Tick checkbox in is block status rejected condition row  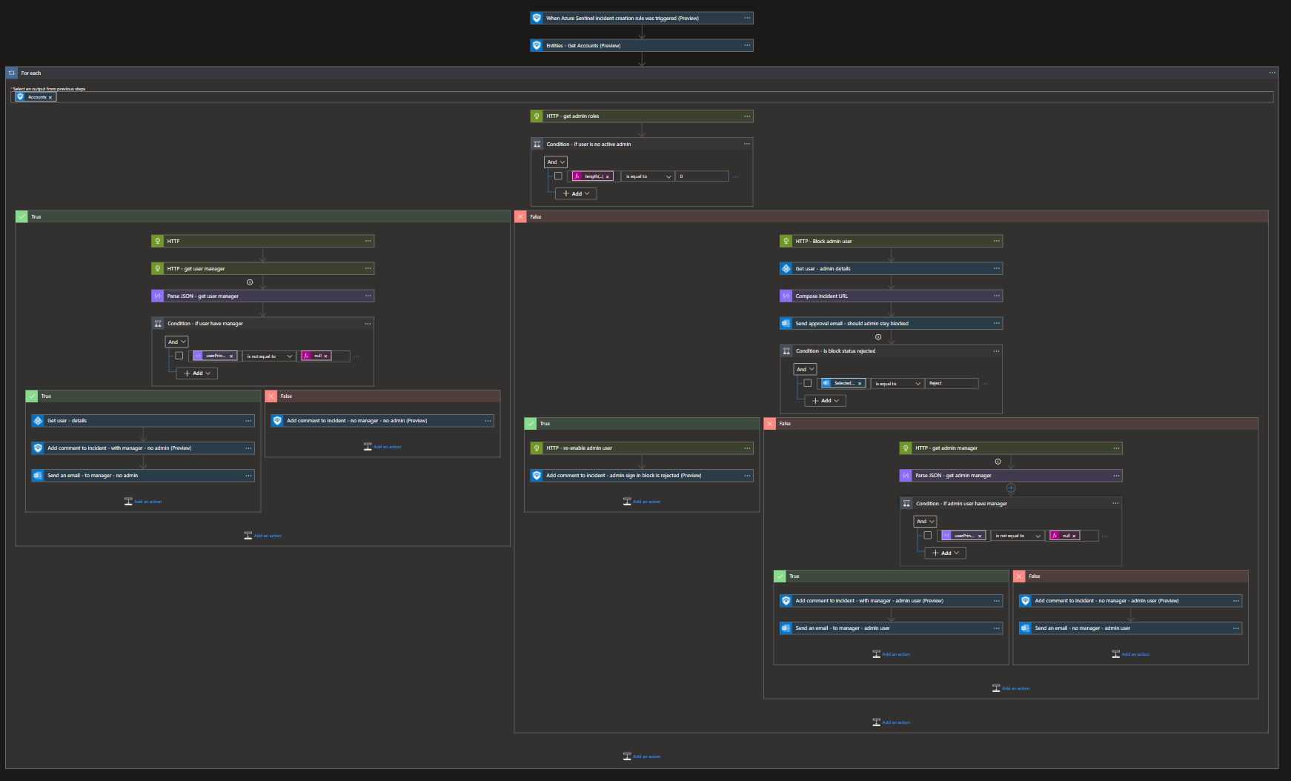pos(807,383)
